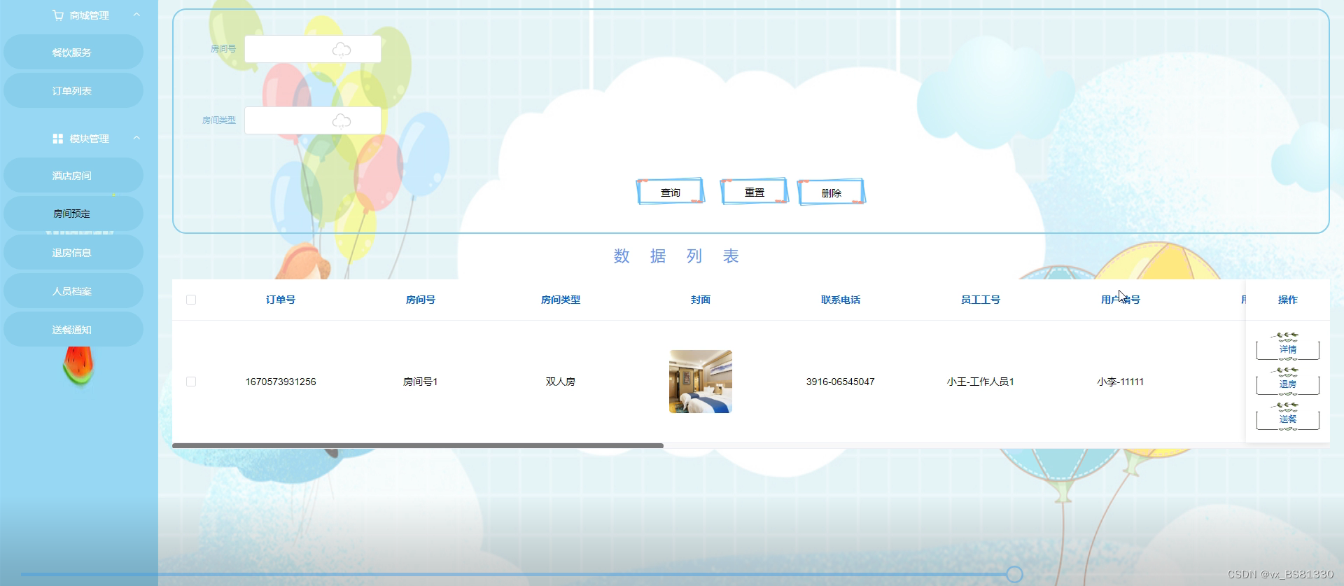Open 餐饮服务 in the sidebar

tap(73, 53)
